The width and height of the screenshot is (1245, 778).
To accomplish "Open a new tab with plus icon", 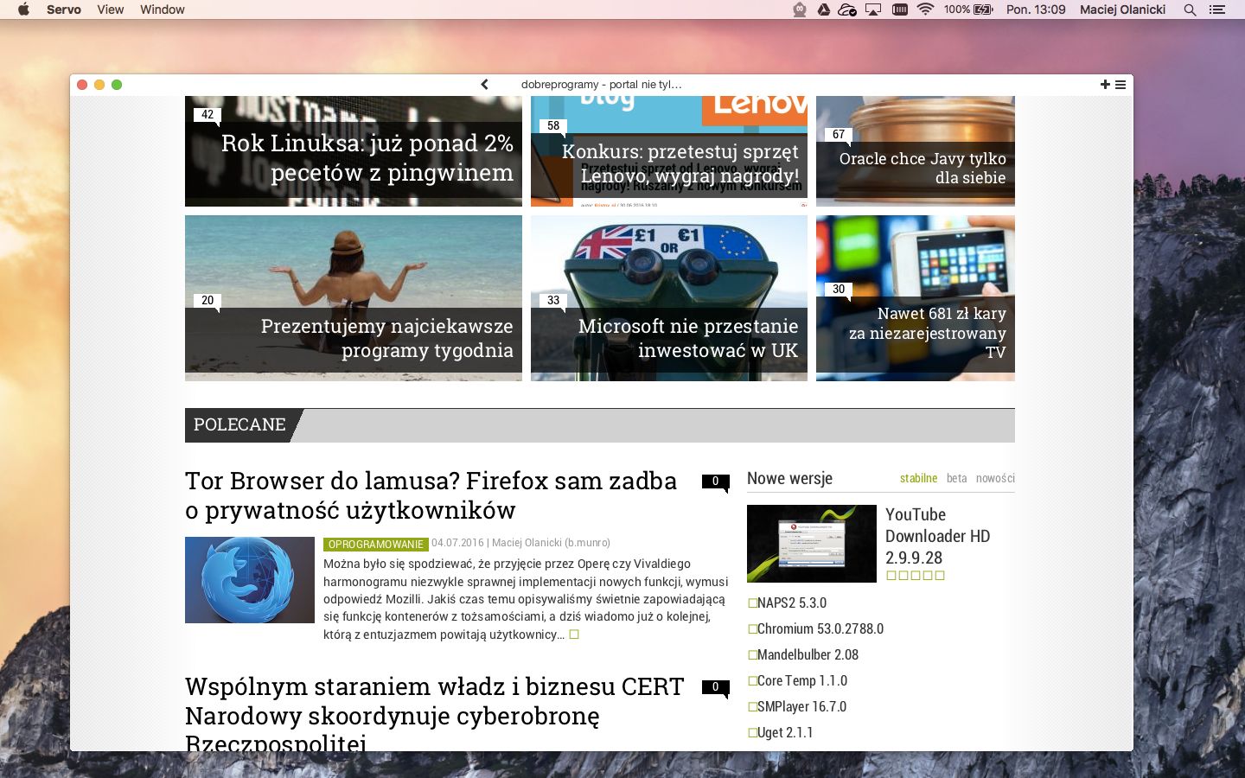I will 1105,85.
